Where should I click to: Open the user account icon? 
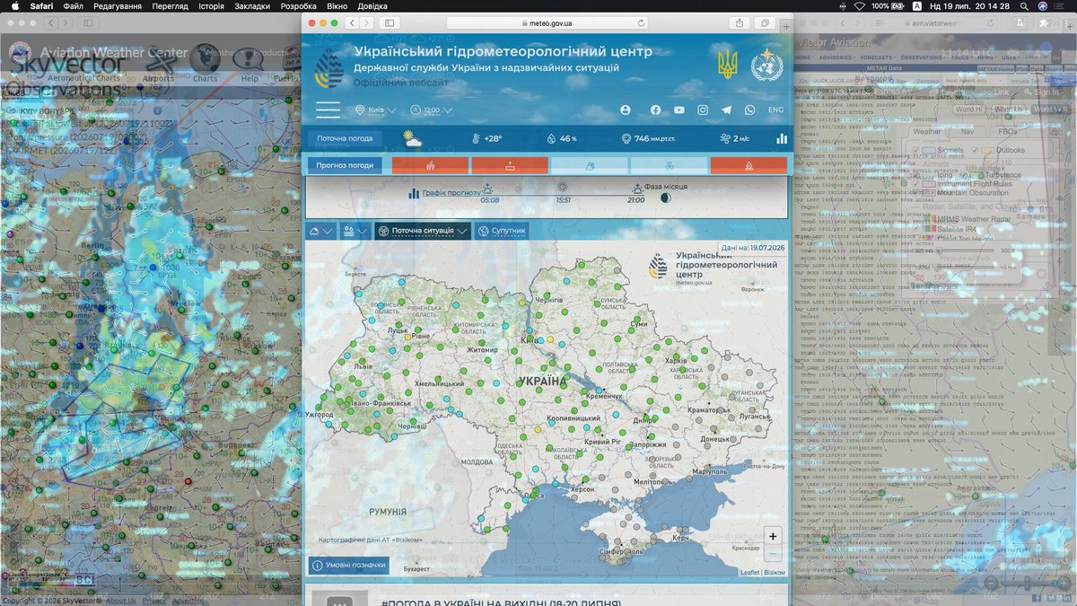[x=626, y=110]
